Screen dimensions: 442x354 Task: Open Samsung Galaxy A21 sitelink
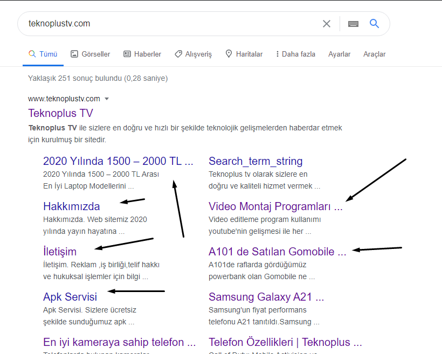pyautogui.click(x=266, y=297)
